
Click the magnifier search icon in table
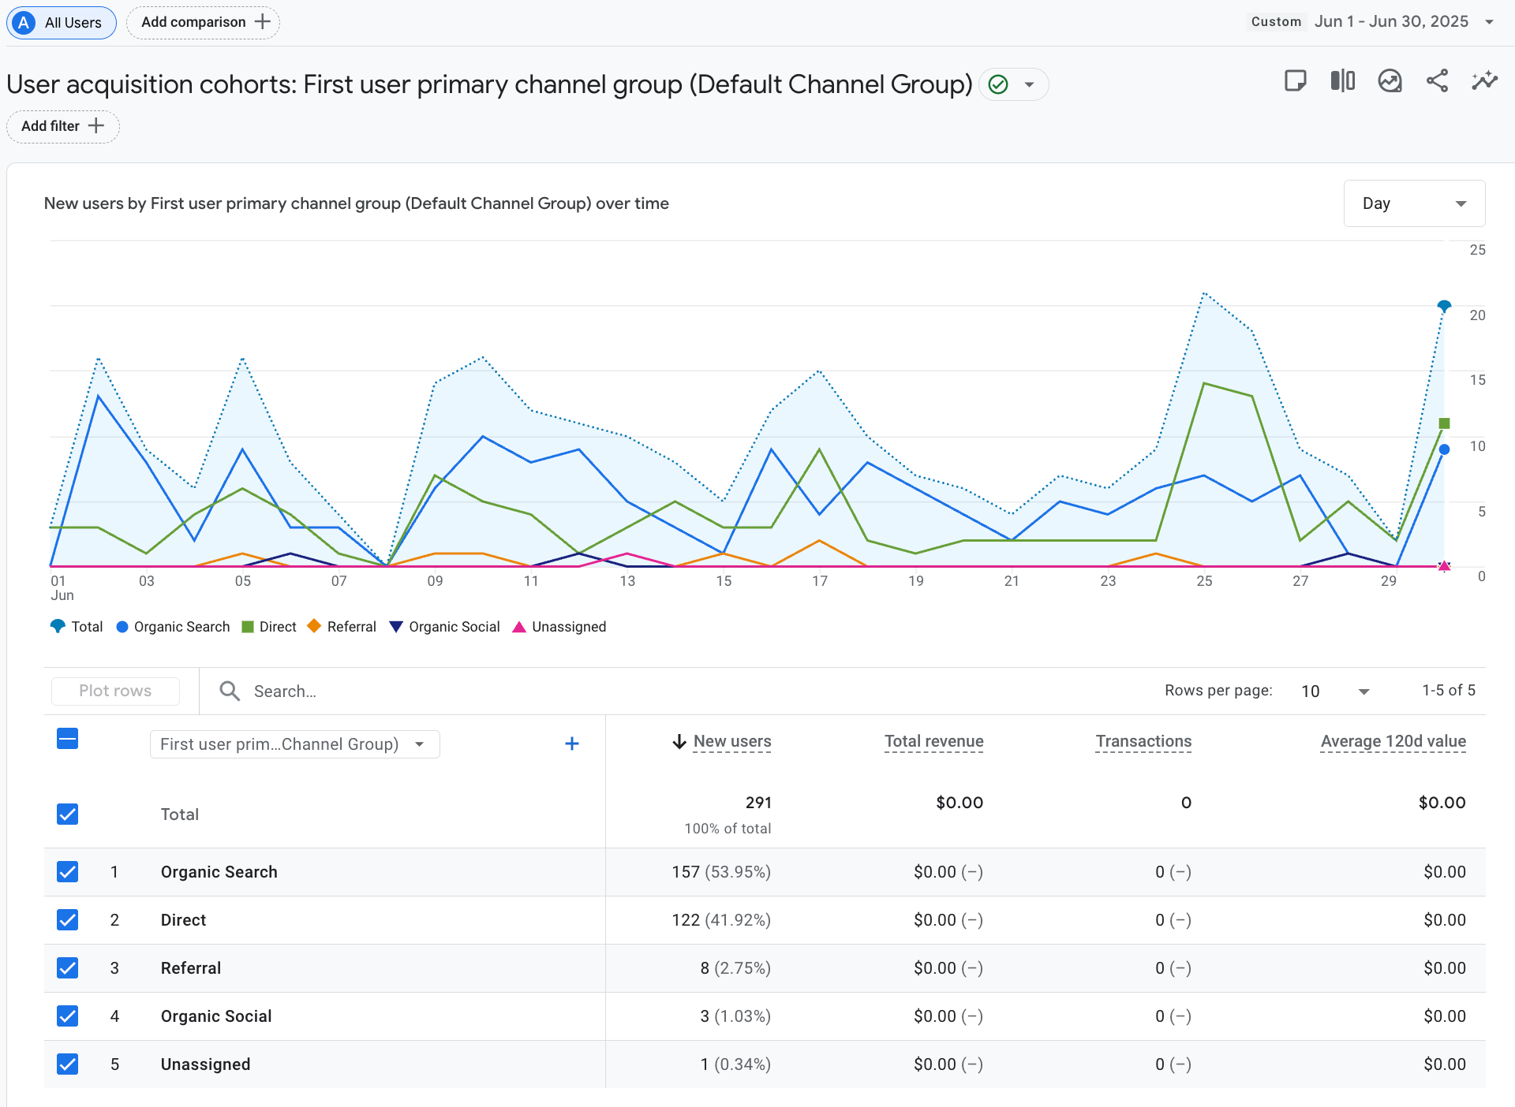(230, 691)
